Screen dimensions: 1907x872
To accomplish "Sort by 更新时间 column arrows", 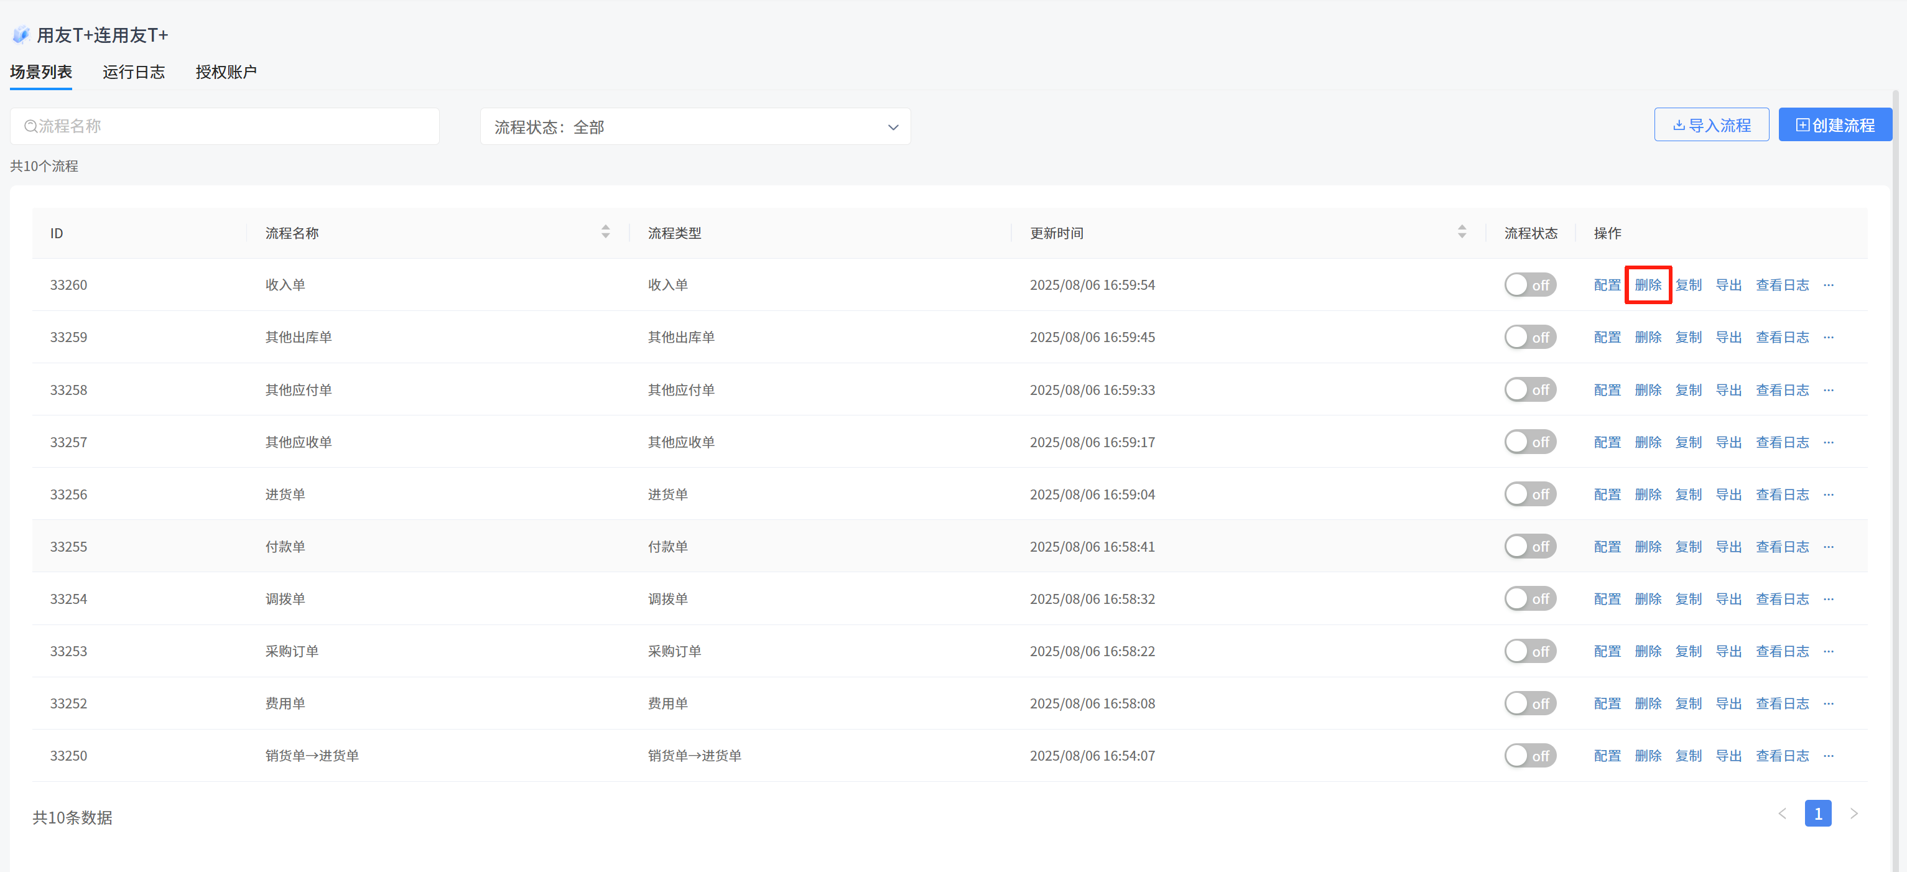I will [1461, 232].
